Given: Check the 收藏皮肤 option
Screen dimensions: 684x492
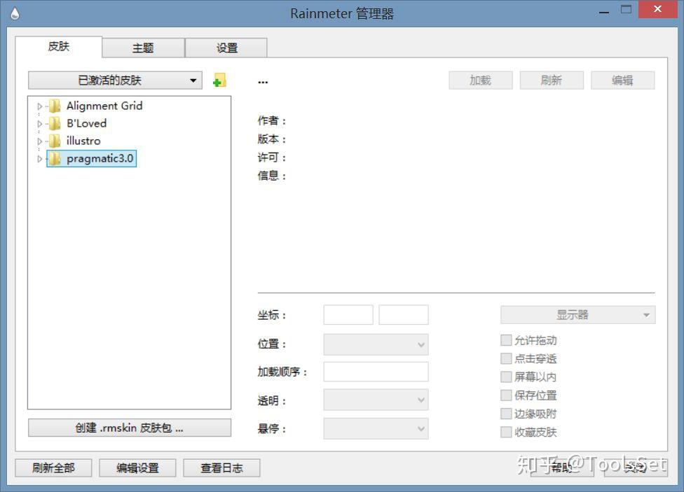Looking at the screenshot, I should tap(506, 433).
